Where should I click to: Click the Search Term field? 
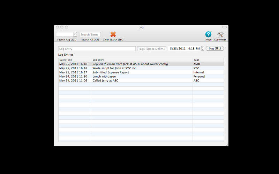point(90,34)
